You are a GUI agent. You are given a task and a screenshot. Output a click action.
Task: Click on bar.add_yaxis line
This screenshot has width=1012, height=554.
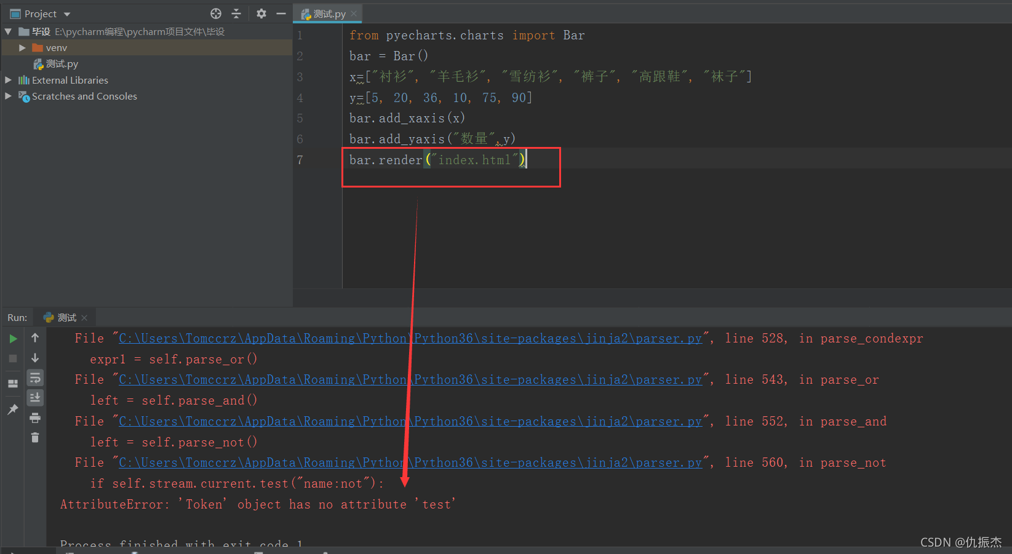point(432,139)
